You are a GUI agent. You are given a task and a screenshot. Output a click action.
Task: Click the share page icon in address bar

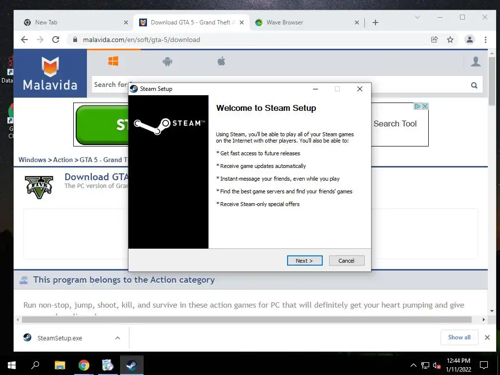(x=434, y=40)
